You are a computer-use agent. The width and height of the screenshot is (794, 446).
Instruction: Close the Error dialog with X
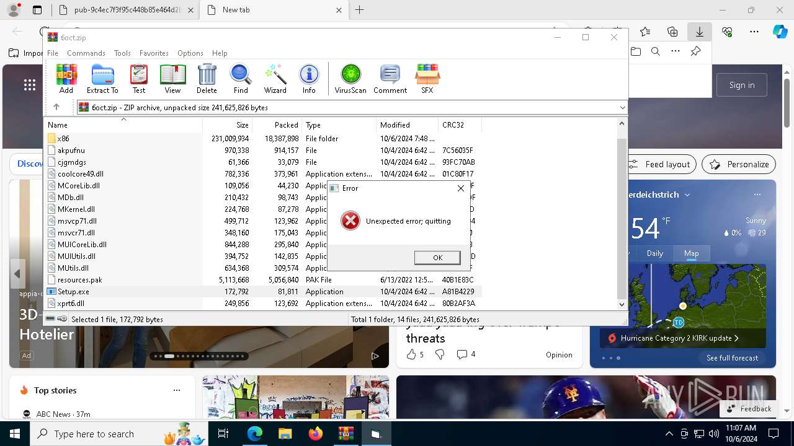click(x=461, y=188)
